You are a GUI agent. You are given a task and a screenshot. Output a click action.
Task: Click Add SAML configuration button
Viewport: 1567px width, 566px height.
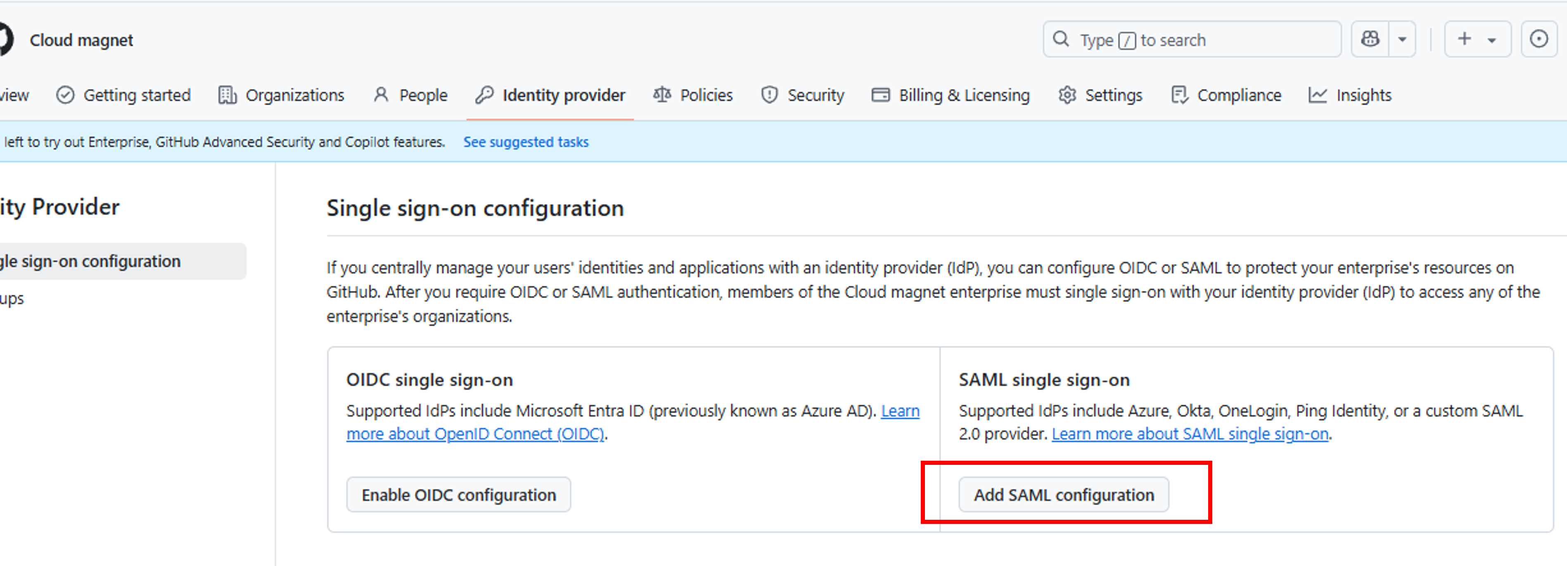point(1063,495)
